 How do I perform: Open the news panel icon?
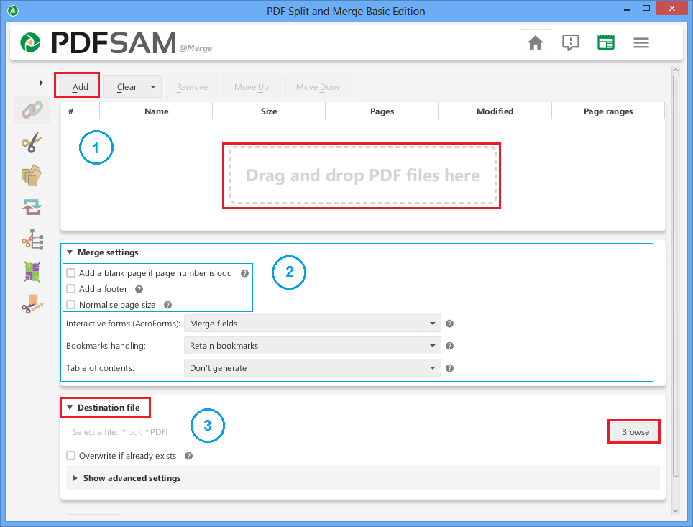coord(605,42)
